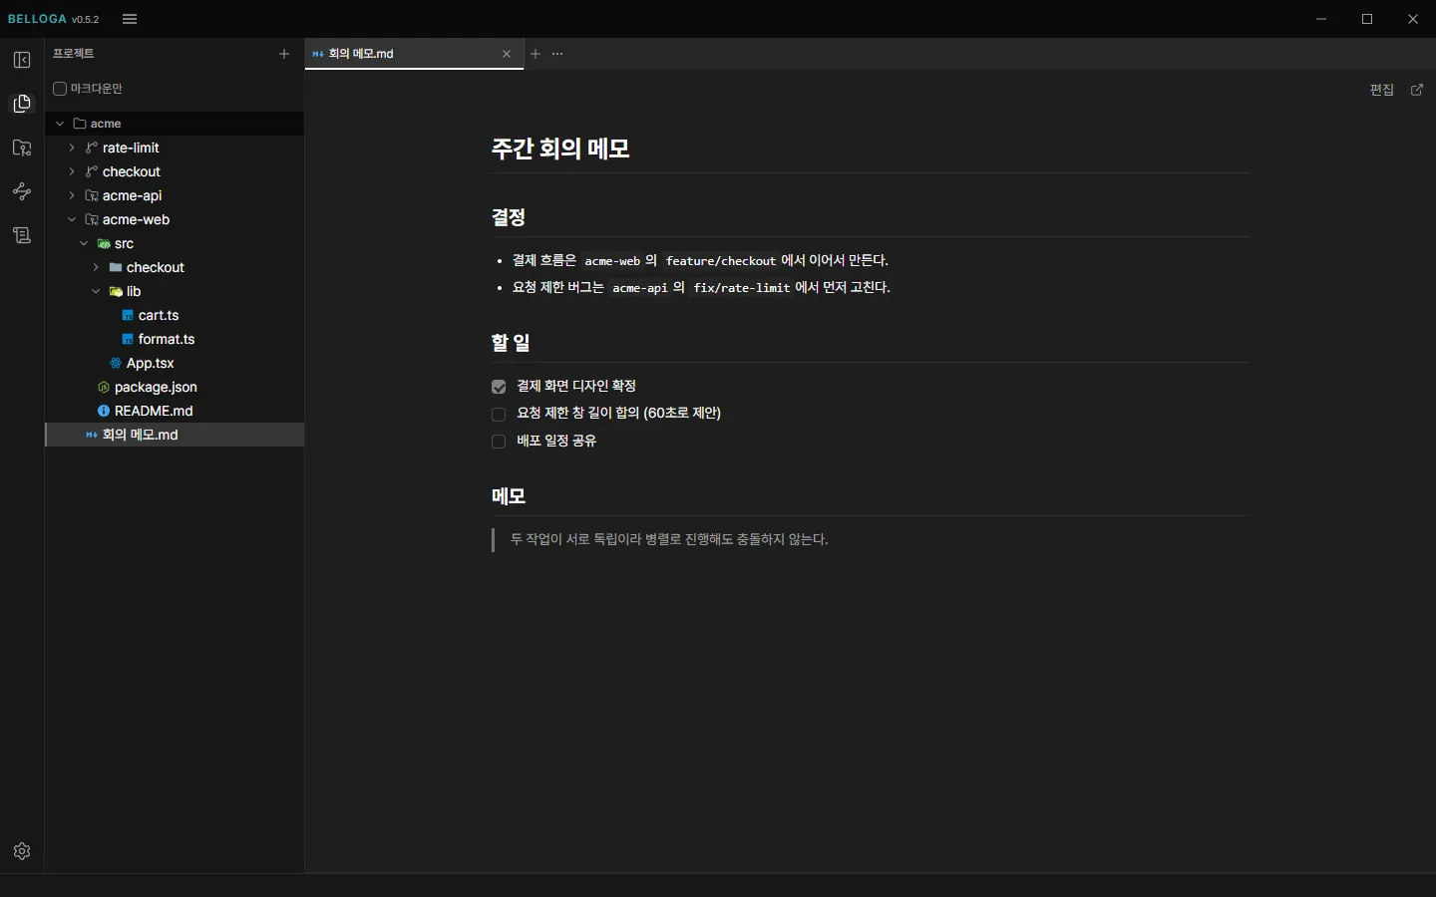The image size is (1436, 897).
Task: Open the document externally with the arrow icon
Action: pos(1417,90)
